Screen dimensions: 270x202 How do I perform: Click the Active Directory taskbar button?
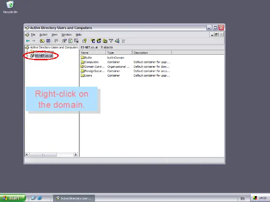74,198
